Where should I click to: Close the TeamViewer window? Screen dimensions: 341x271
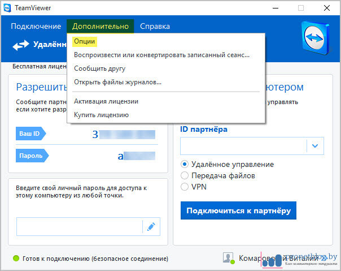click(327, 8)
